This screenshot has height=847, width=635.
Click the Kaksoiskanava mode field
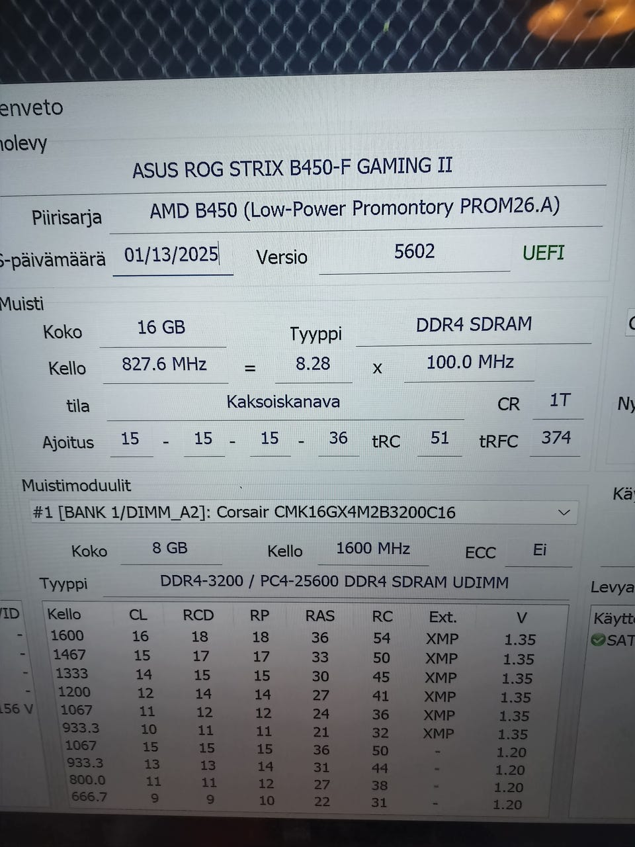284,402
